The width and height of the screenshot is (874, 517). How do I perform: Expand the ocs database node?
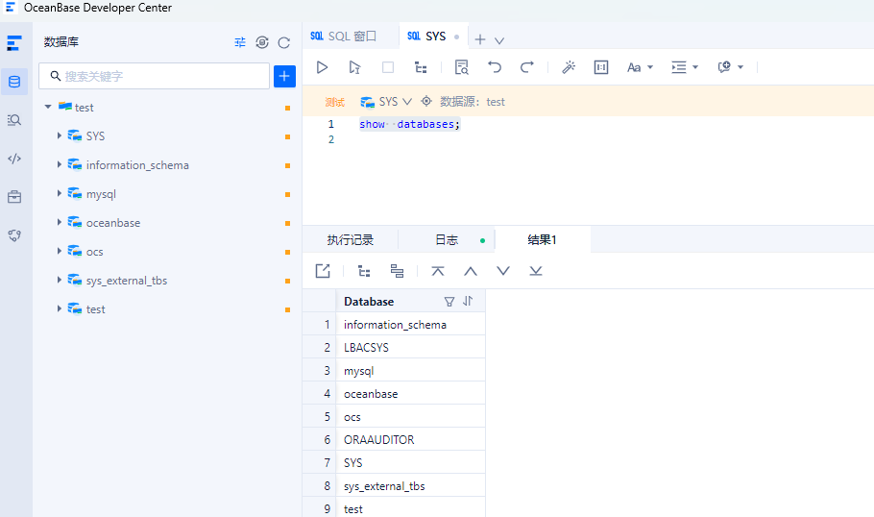[x=60, y=251]
